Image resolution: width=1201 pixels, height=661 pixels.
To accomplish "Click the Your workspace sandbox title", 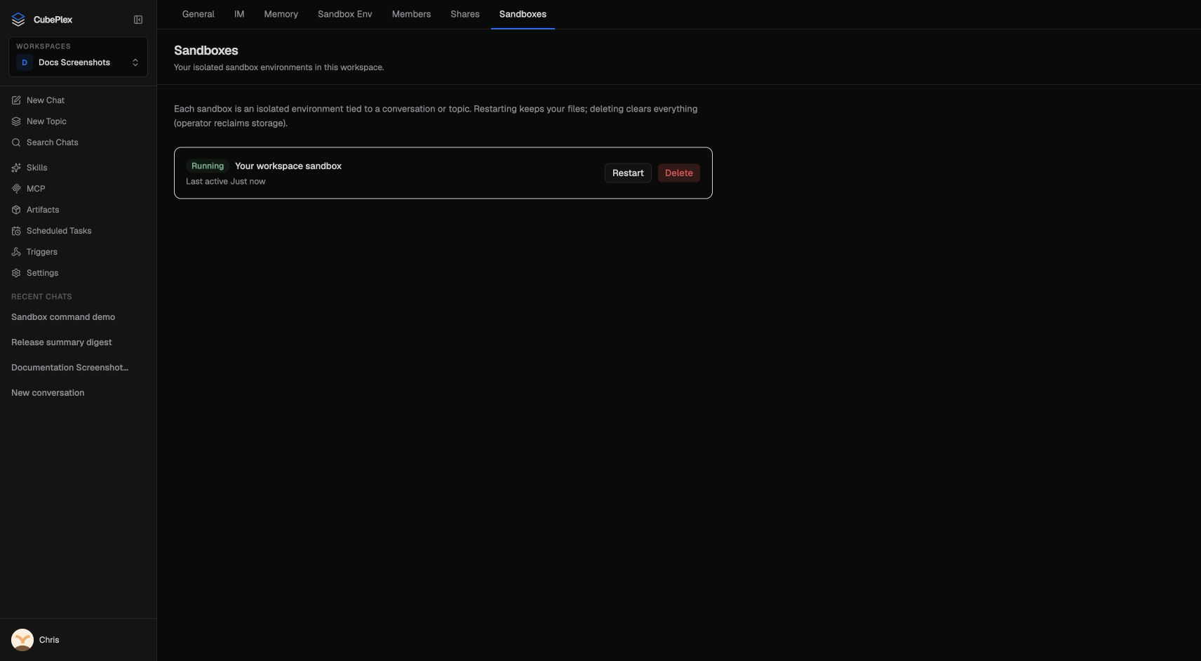I will pyautogui.click(x=288, y=166).
